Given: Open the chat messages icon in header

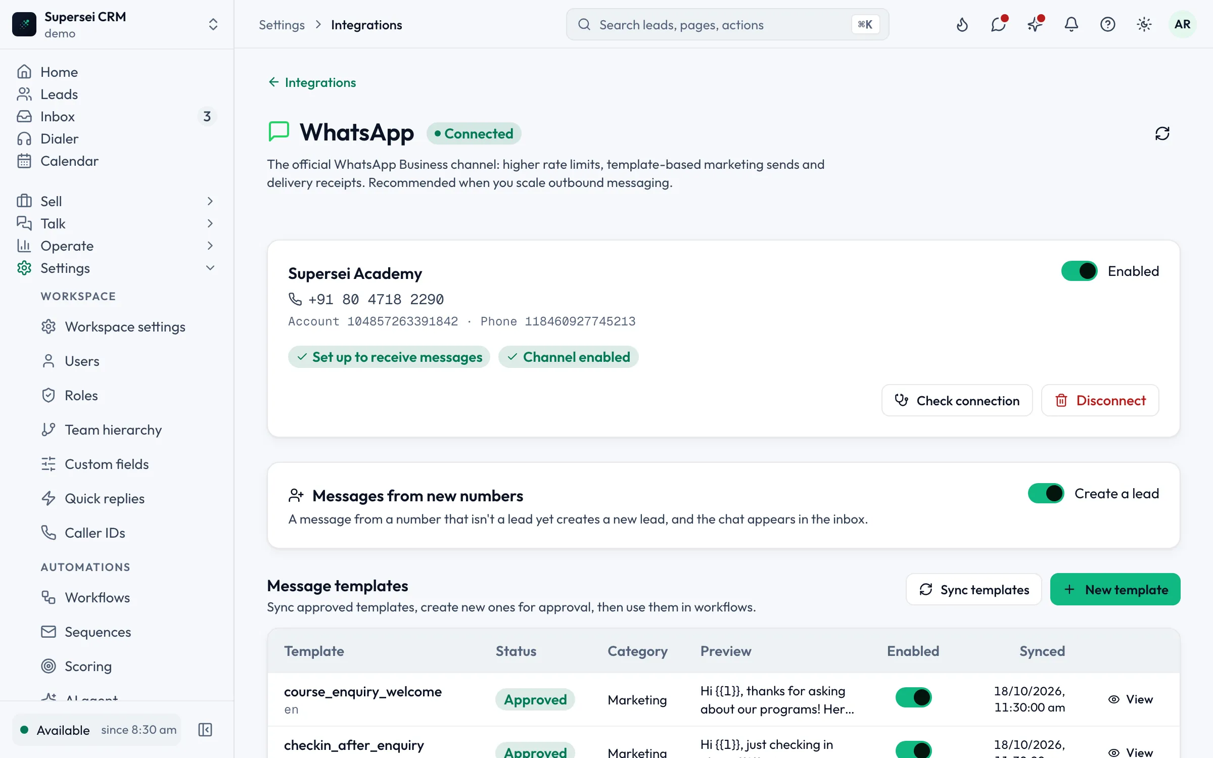Looking at the screenshot, I should tap(998, 24).
